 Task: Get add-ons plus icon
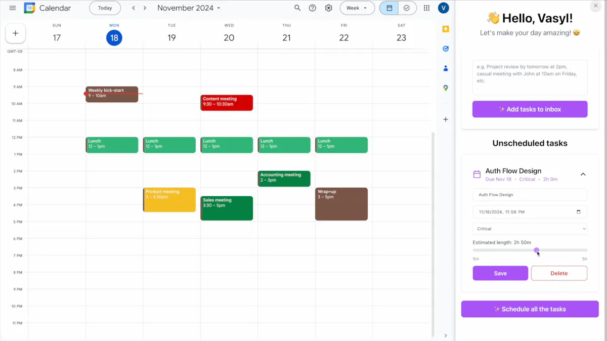pos(446,119)
